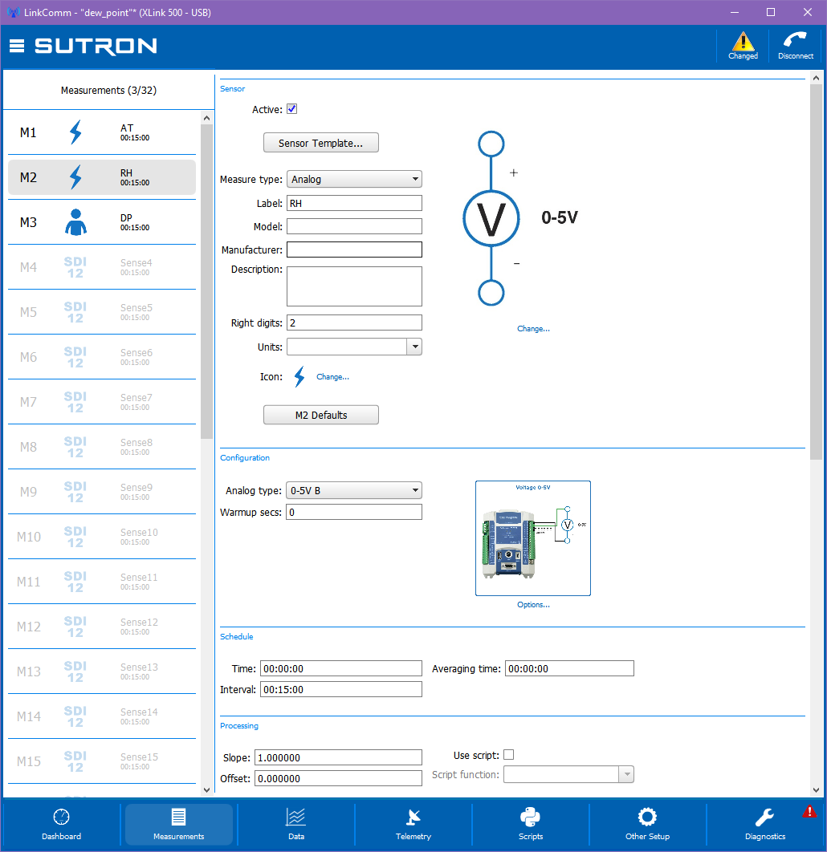The image size is (827, 852).
Task: Open the Diagnostics tab
Action: pyautogui.click(x=765, y=825)
